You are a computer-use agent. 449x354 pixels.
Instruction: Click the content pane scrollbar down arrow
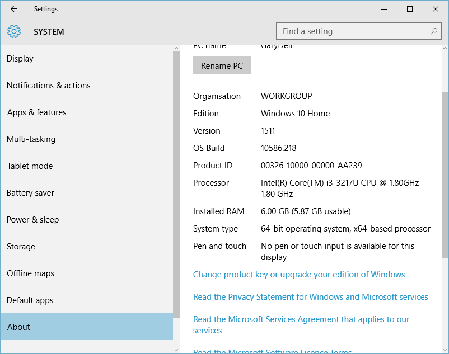445,350
